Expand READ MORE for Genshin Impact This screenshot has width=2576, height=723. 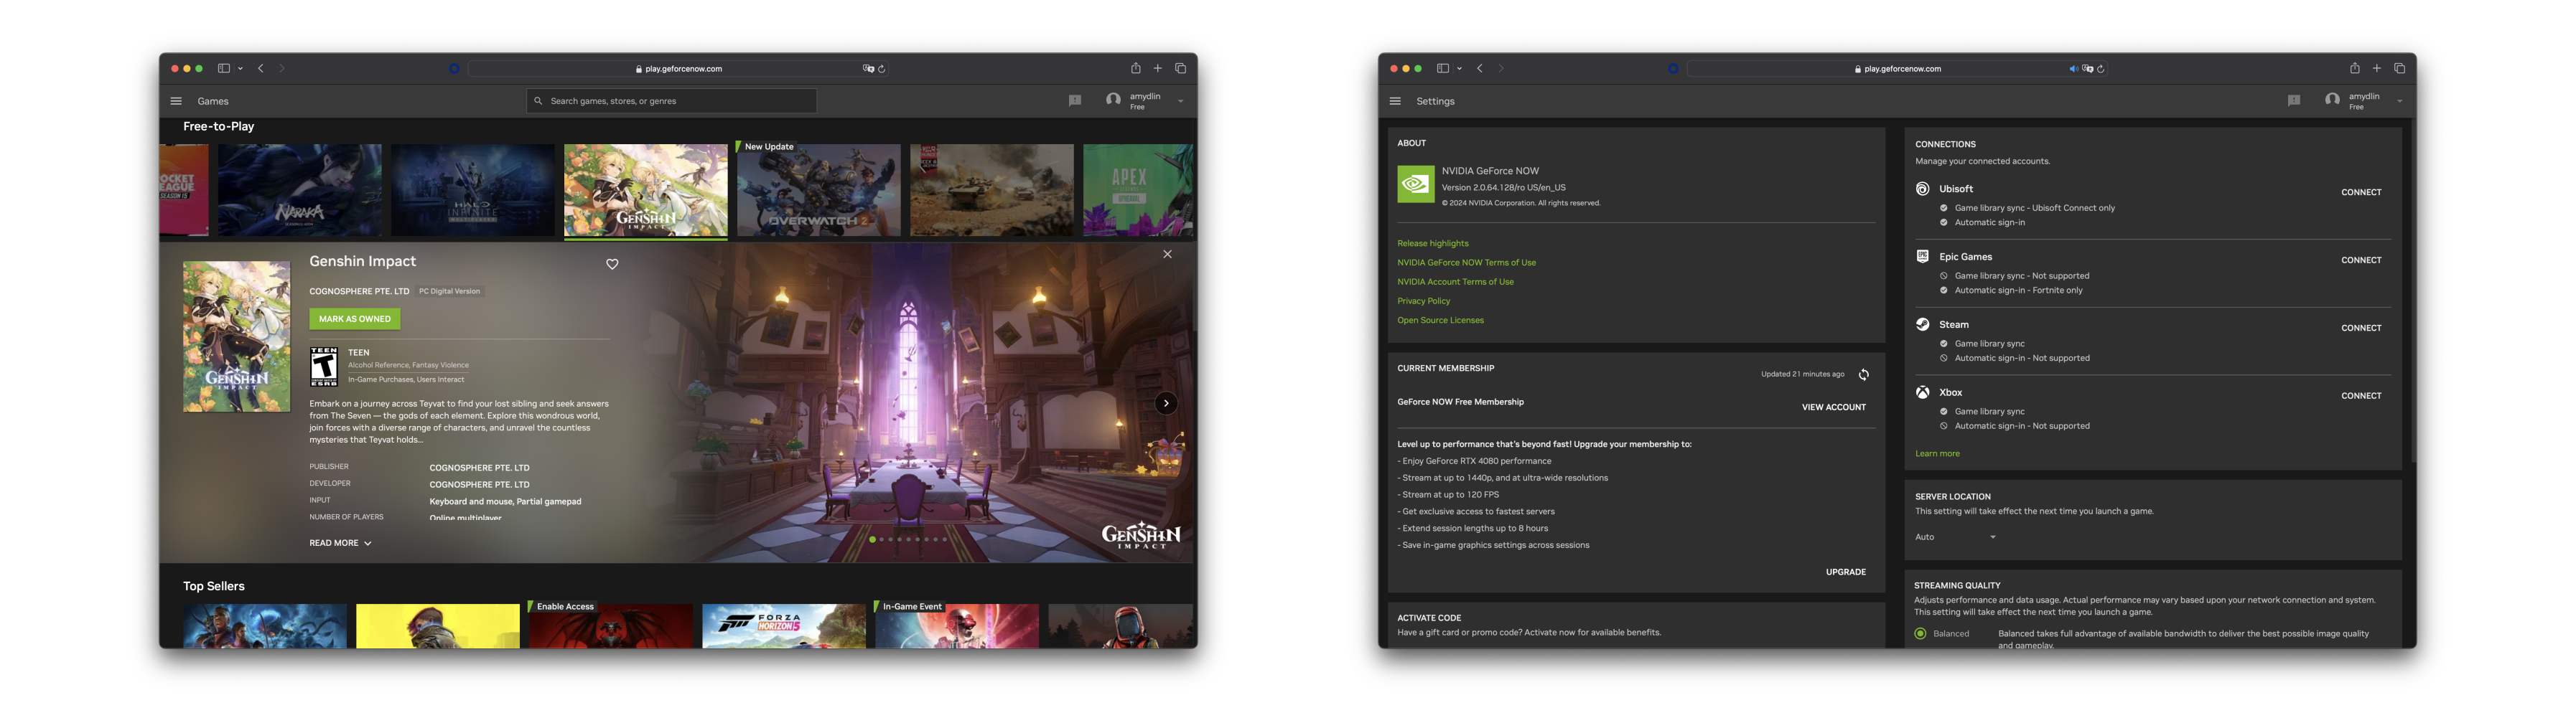tap(340, 543)
